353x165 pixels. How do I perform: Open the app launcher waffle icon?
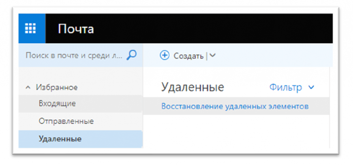pyautogui.click(x=32, y=29)
